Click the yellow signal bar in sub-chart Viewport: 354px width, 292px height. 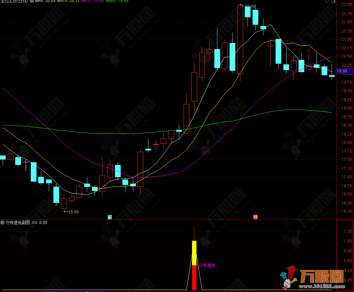pos(194,253)
